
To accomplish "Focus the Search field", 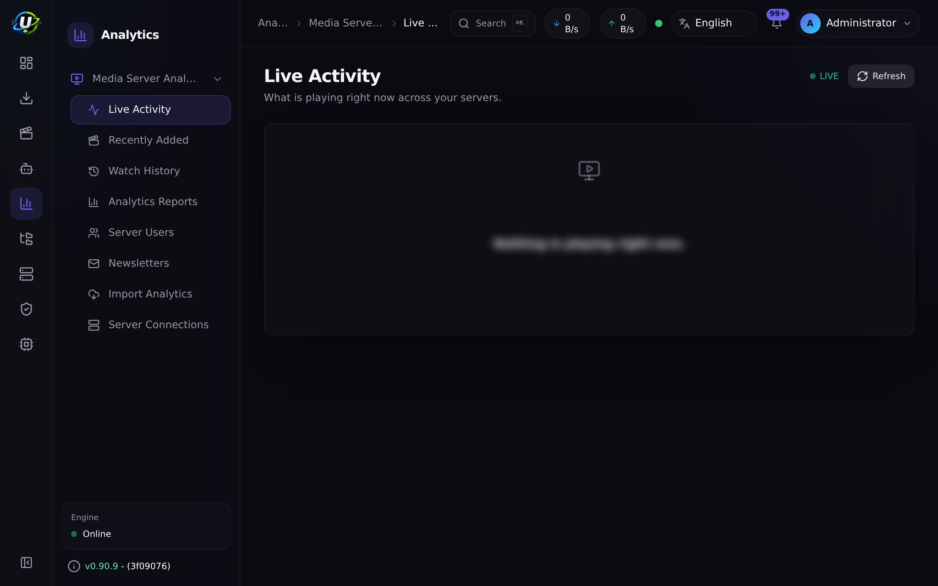I will click(x=492, y=23).
